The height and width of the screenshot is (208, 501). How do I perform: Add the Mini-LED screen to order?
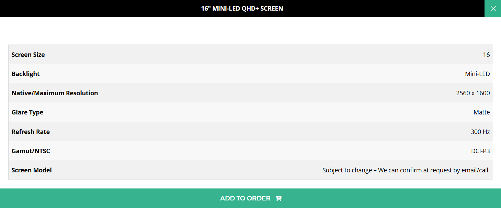(x=250, y=198)
